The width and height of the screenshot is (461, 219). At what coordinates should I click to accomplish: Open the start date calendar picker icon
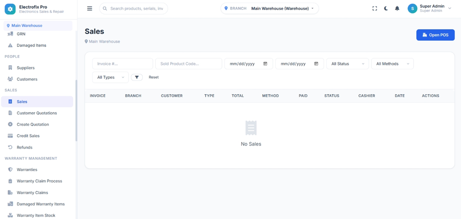pyautogui.click(x=265, y=64)
